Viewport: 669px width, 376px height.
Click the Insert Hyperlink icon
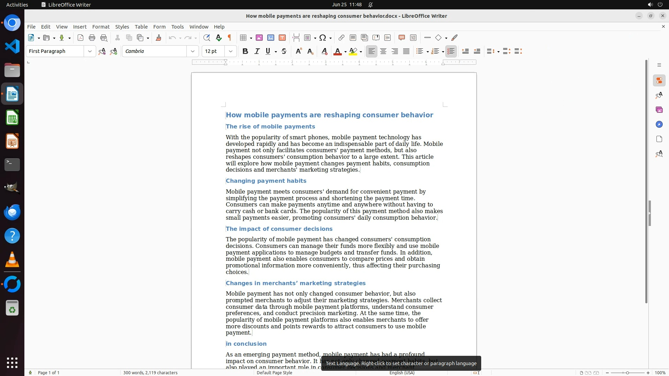[x=341, y=38]
